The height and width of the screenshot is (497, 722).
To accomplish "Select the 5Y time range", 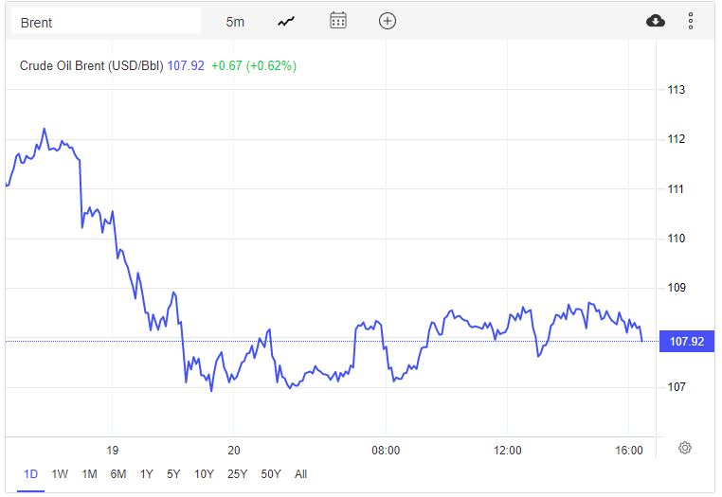I will [x=173, y=473].
